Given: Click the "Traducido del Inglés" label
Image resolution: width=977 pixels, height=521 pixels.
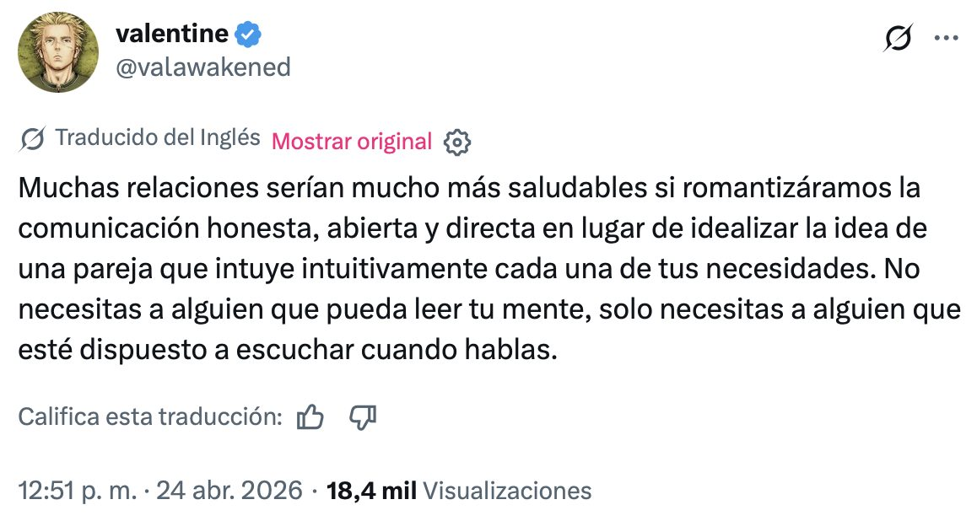Looking at the screenshot, I should click(157, 138).
